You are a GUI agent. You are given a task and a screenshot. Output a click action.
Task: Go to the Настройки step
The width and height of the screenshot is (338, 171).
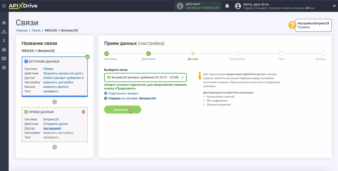(237, 54)
